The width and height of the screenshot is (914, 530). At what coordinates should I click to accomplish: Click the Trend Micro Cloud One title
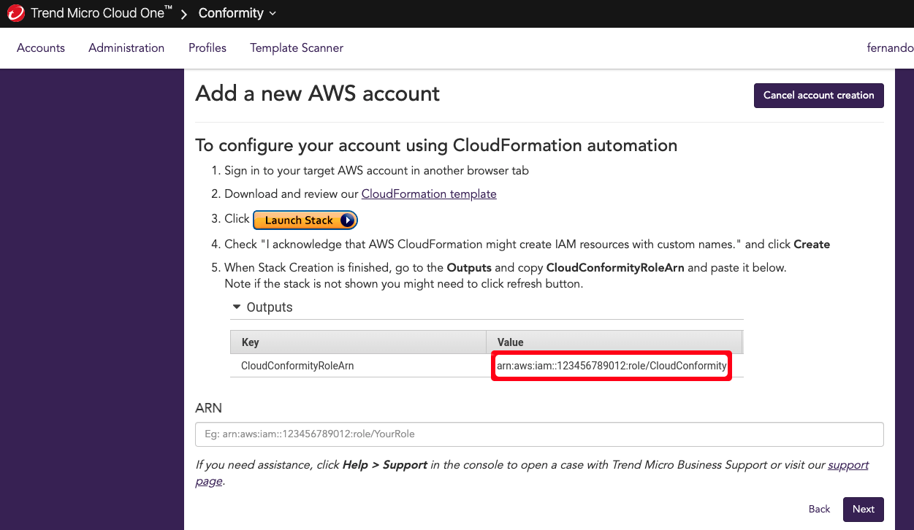click(x=101, y=13)
